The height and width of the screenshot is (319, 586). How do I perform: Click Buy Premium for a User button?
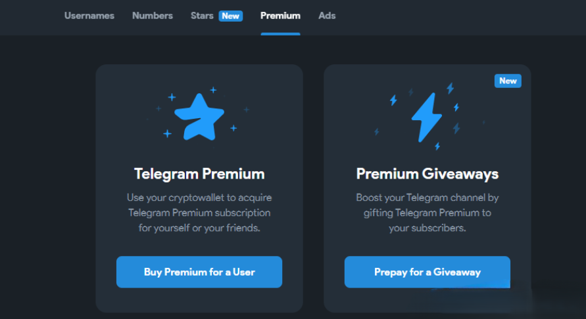coord(199,272)
